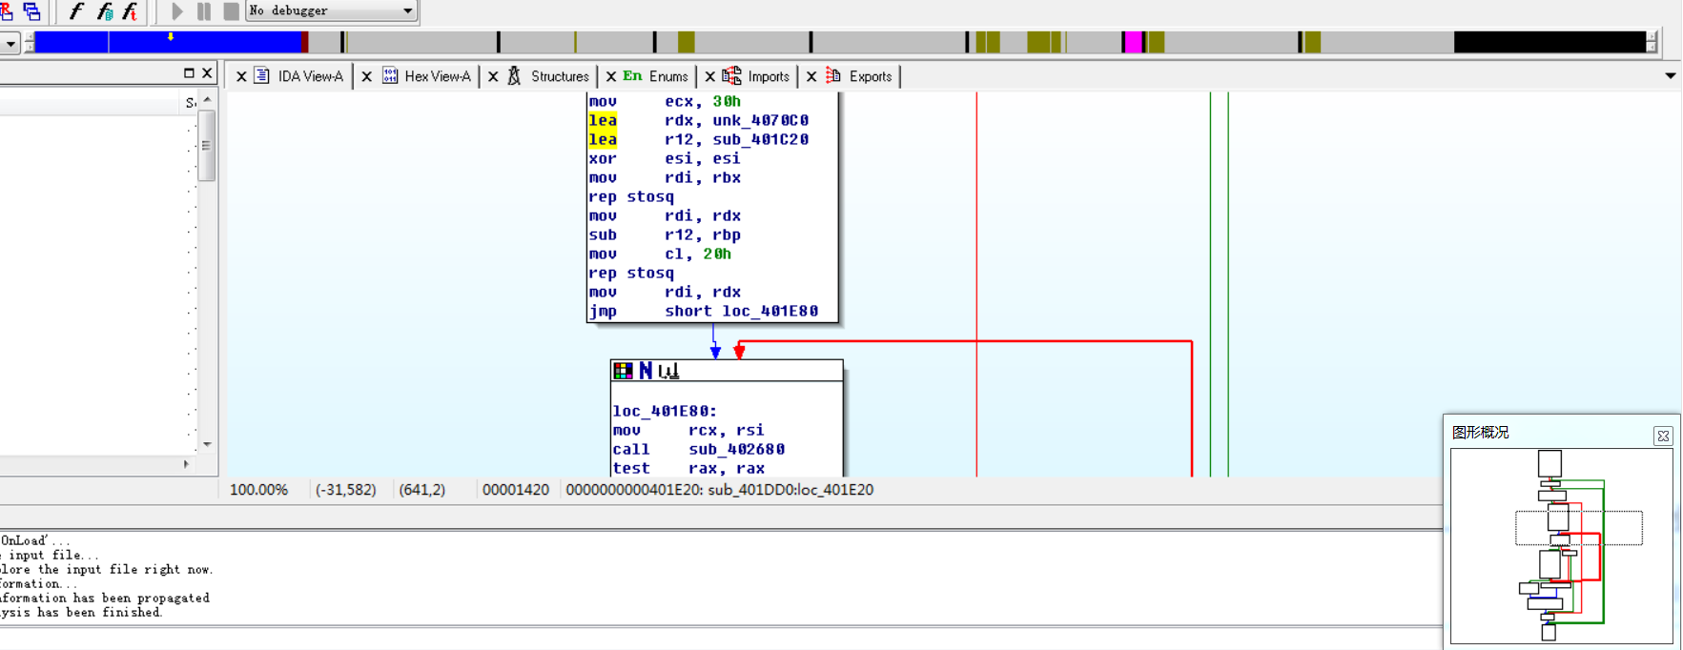
Task: Click the 'xor esi, esi' instruction
Action: (x=665, y=158)
